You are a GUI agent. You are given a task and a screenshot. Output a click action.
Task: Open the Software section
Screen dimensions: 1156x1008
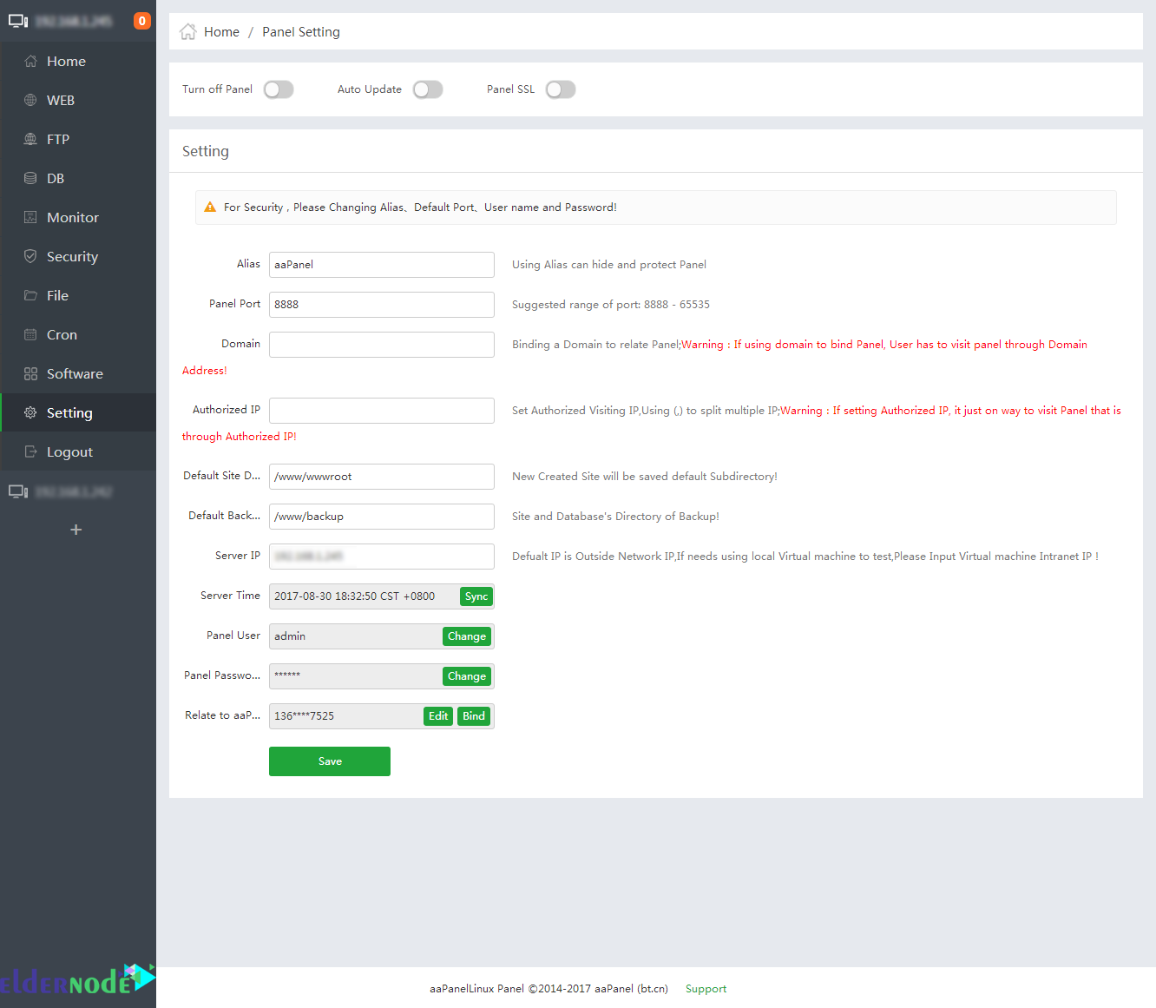click(74, 373)
